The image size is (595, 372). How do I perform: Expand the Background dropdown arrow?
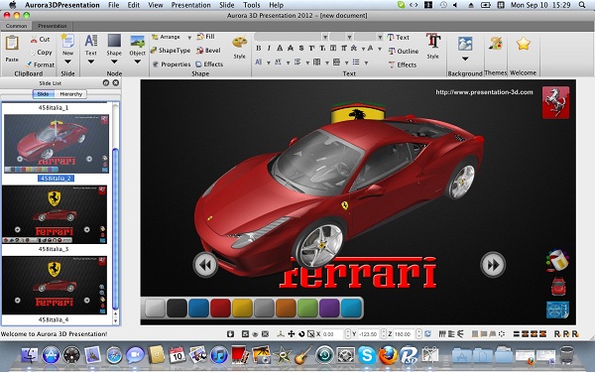coord(465,59)
